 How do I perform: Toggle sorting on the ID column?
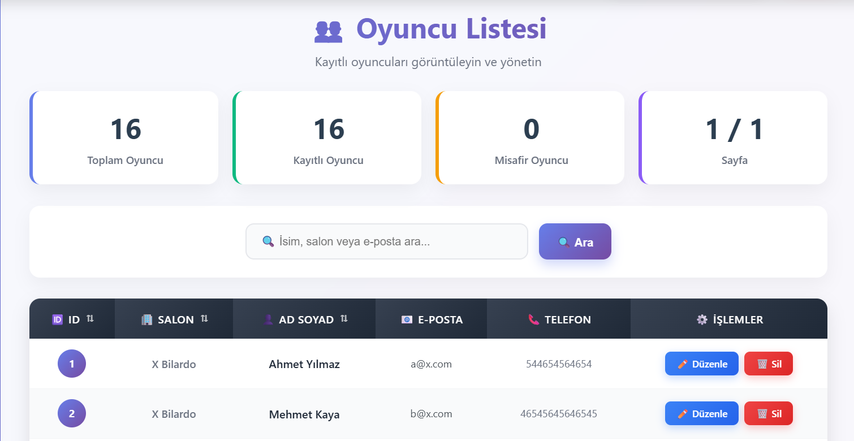(90, 318)
